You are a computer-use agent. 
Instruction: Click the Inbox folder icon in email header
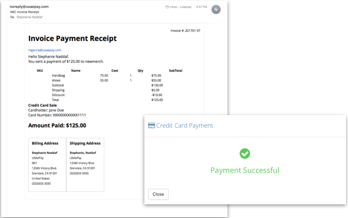click(167, 7)
